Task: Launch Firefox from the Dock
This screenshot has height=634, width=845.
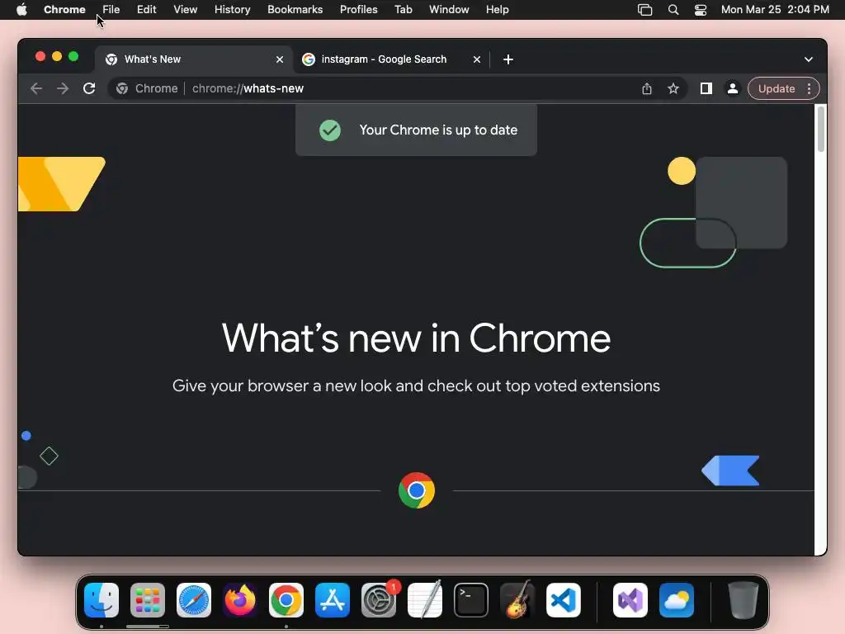Action: pos(240,600)
